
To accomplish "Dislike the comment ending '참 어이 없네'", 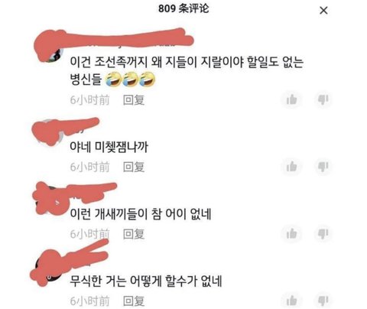I will click(323, 234).
